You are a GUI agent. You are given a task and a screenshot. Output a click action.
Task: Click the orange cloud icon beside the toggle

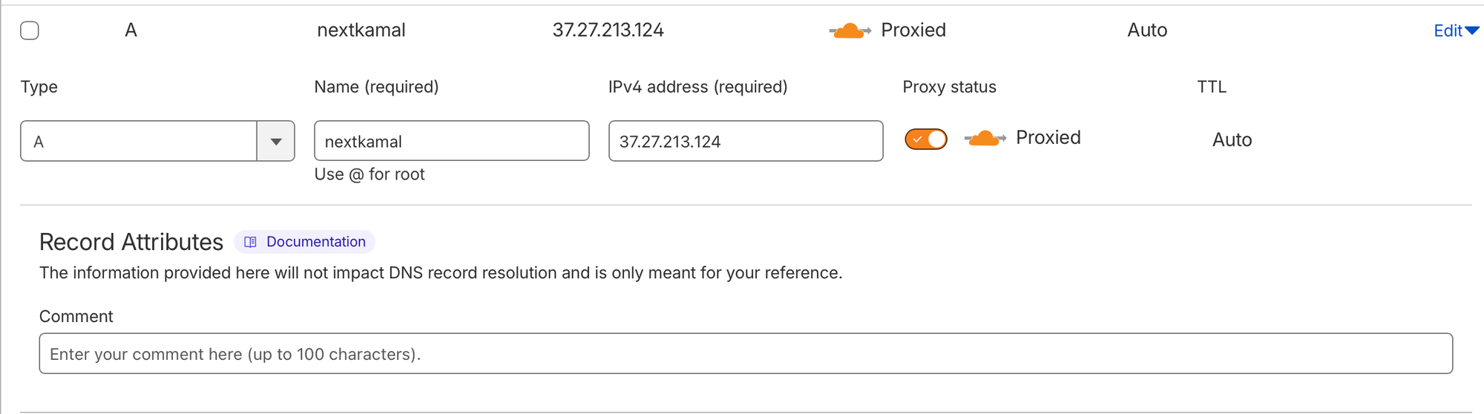(x=985, y=138)
